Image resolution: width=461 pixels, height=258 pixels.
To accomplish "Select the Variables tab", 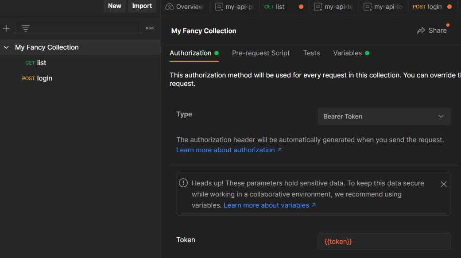I will tap(351, 53).
